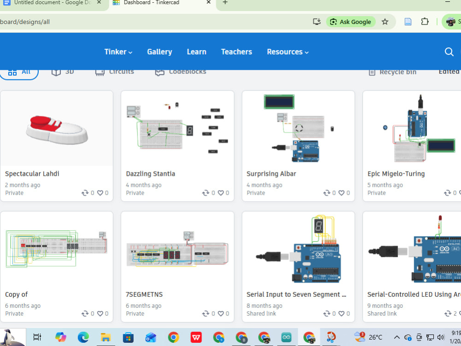Open a new browser tab
The height and width of the screenshot is (346, 461).
225,2
